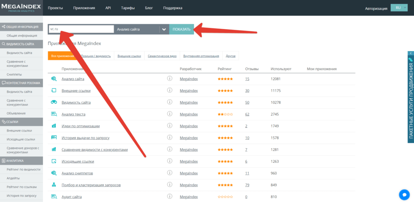414x202 pixels.
Task: Open the Приложения menu
Action: [84, 8]
